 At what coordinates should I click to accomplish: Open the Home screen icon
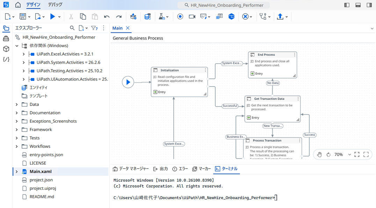(x=18, y=5)
